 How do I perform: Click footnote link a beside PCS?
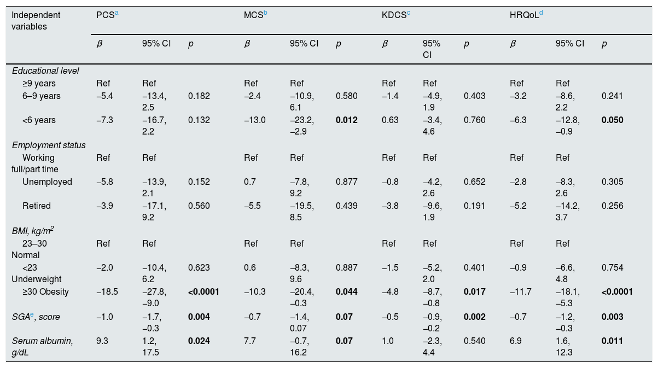click(x=117, y=13)
